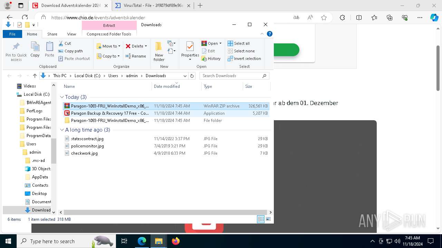The width and height of the screenshot is (442, 248).
Task: Open Firefox from taskbar
Action: tap(176, 241)
